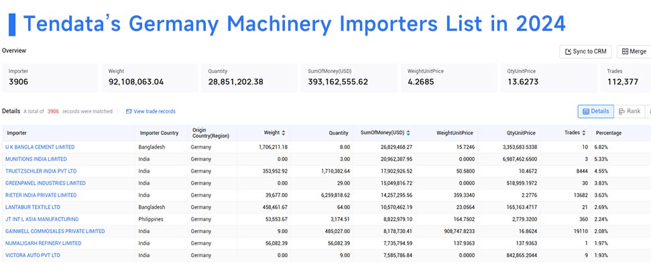The image size is (651, 271).
Task: Click the Origin Country(Region) column header
Action: tap(211, 133)
